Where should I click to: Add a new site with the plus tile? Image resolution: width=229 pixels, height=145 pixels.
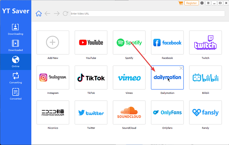53,42
